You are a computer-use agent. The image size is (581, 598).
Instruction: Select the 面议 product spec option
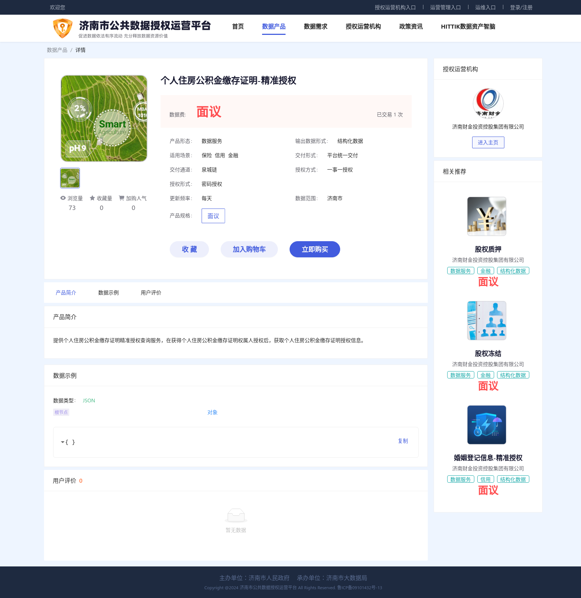pos(213,216)
